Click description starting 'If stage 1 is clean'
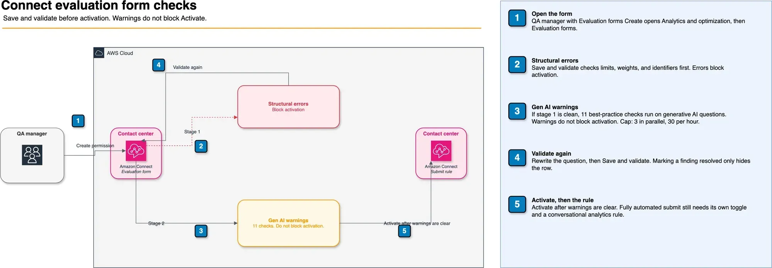 pos(629,118)
